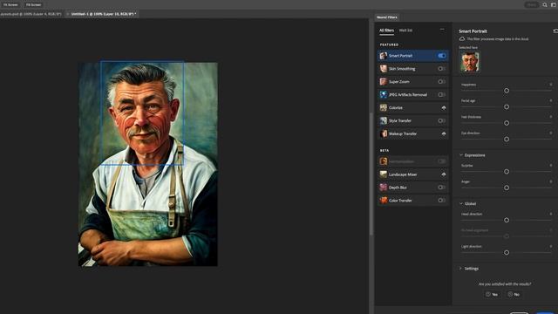Collapse the Global section
This screenshot has height=314, width=558.
(x=461, y=203)
